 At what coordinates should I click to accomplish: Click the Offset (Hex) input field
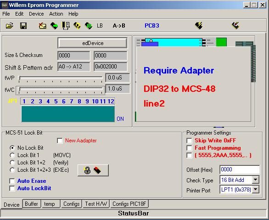point(240,169)
